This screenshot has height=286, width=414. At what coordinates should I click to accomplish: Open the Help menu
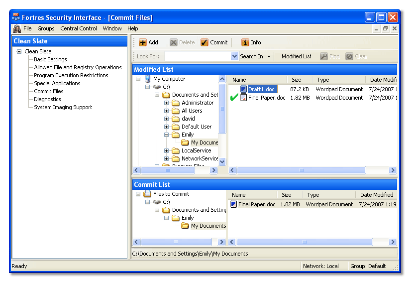tap(132, 28)
